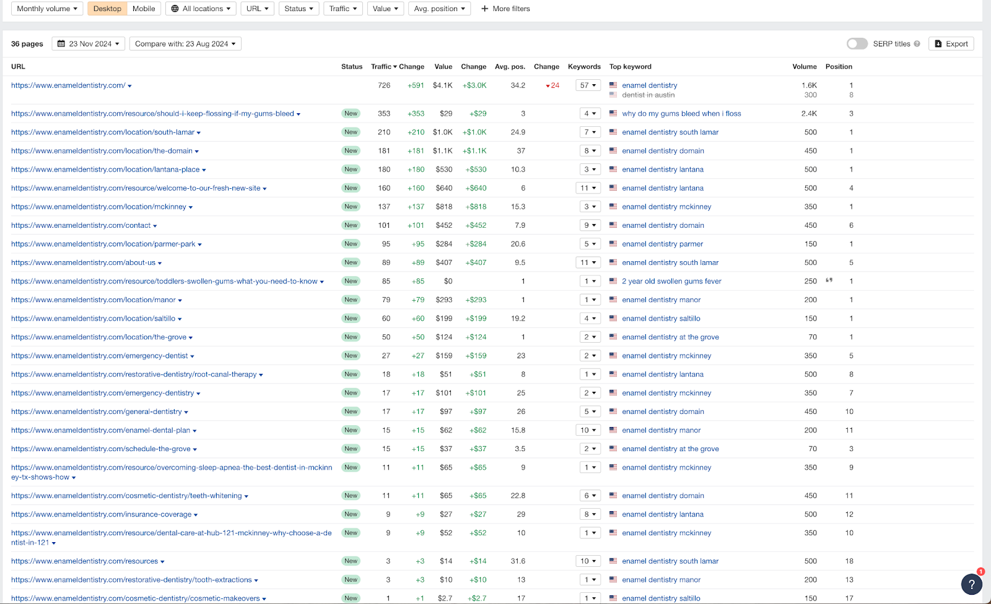The image size is (991, 604).
Task: Click the US flag beside 'enamel dentistry parmer'
Action: coord(613,244)
